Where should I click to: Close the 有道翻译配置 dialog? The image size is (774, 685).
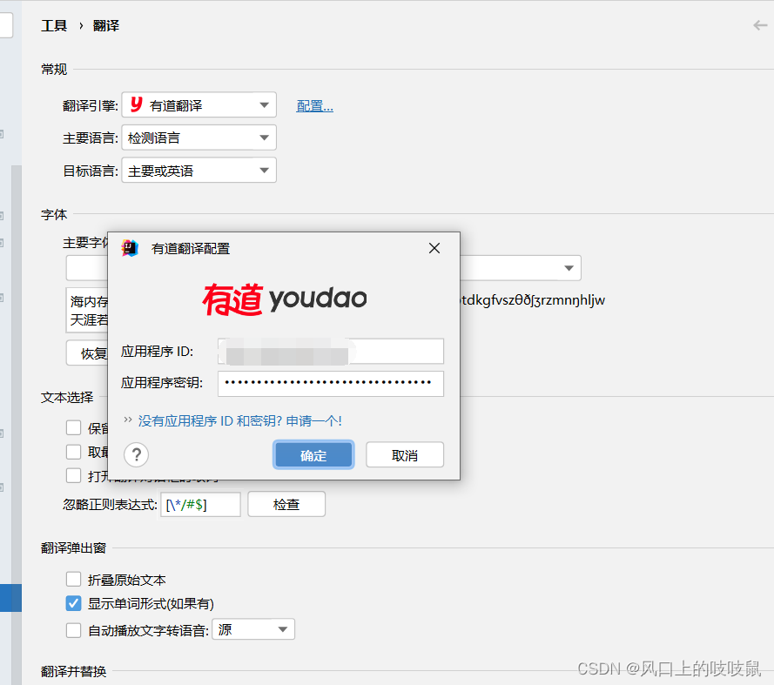pos(434,248)
